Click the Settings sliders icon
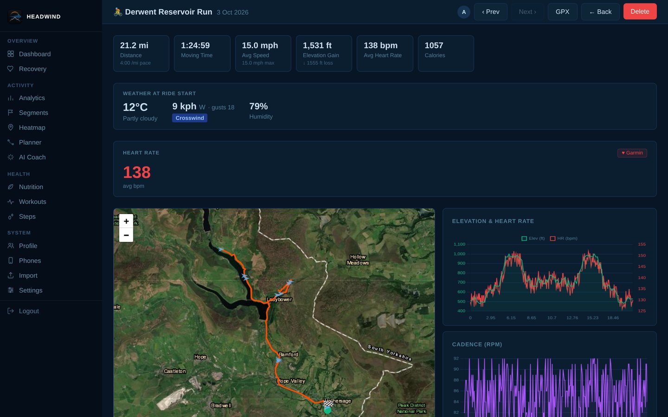 11,291
